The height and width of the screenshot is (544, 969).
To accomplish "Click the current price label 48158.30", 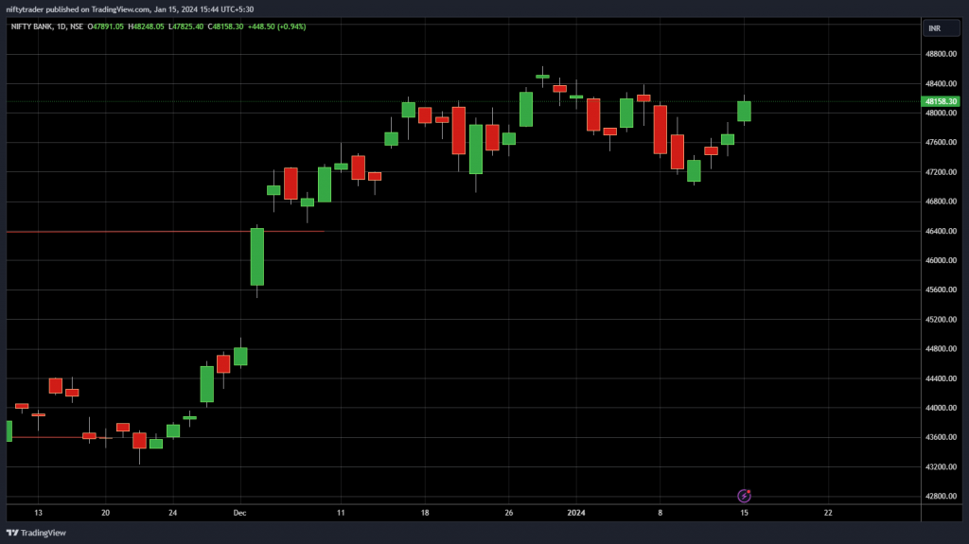I will click(x=941, y=101).
